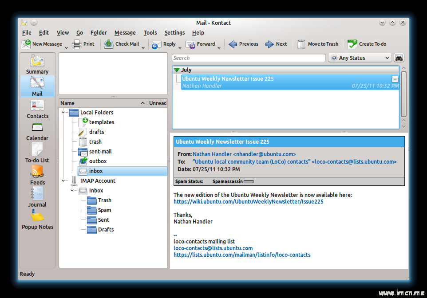Open the View menu
427x298 pixels.
pos(63,33)
